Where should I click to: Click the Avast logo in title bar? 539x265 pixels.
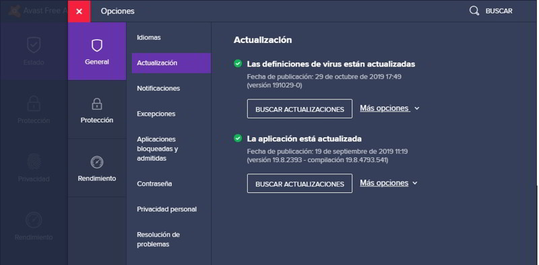(13, 11)
